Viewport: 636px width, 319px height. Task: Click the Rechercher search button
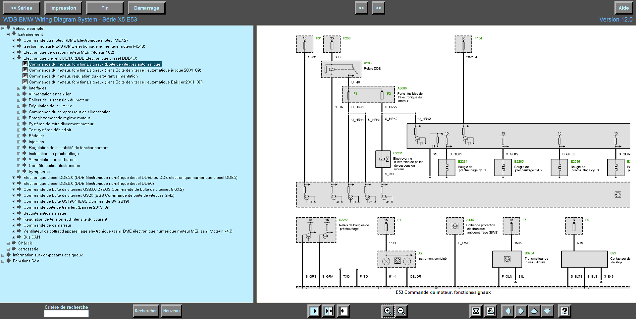click(146, 311)
